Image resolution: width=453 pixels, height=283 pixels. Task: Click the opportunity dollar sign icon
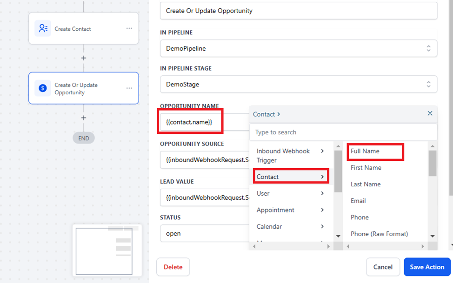pyautogui.click(x=43, y=88)
